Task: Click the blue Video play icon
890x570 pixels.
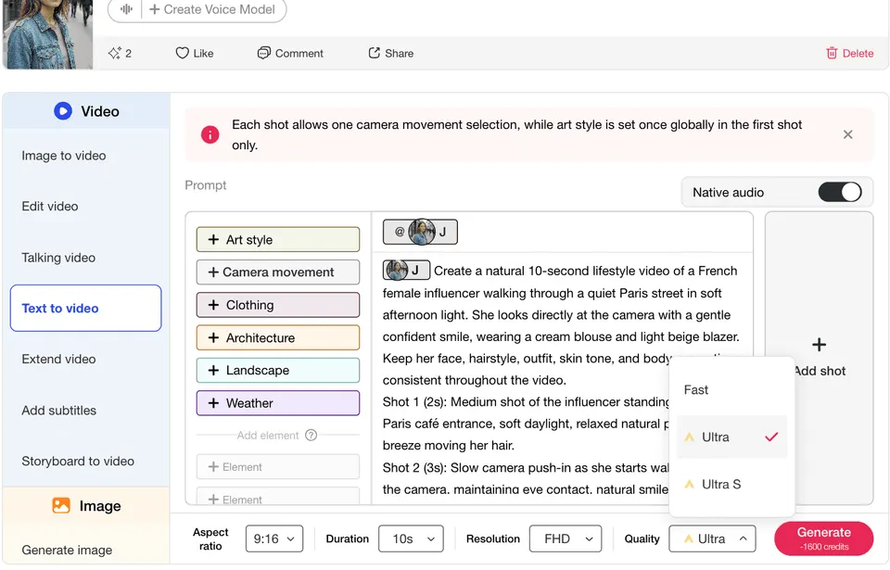Action: point(63,110)
